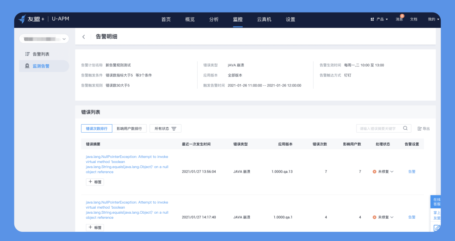Image resolution: width=455 pixels, height=241 pixels.
Task: Expand 未修复 status dropdown for 1.0000.qa.1
Action: 385,217
